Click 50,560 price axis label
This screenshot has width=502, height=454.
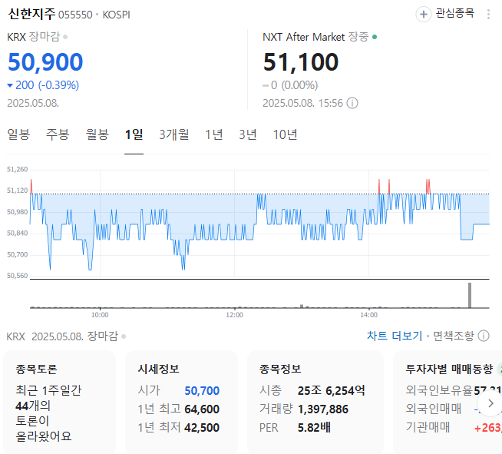click(18, 276)
